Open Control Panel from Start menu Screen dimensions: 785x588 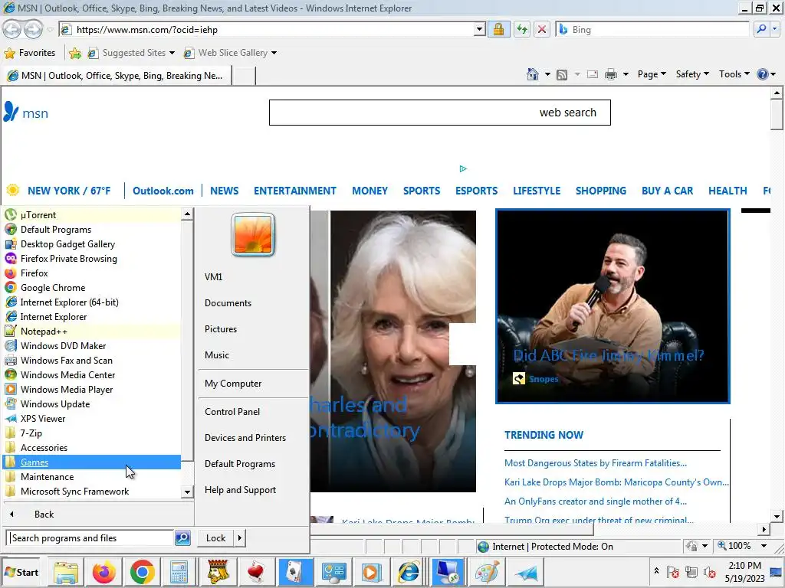tap(232, 411)
